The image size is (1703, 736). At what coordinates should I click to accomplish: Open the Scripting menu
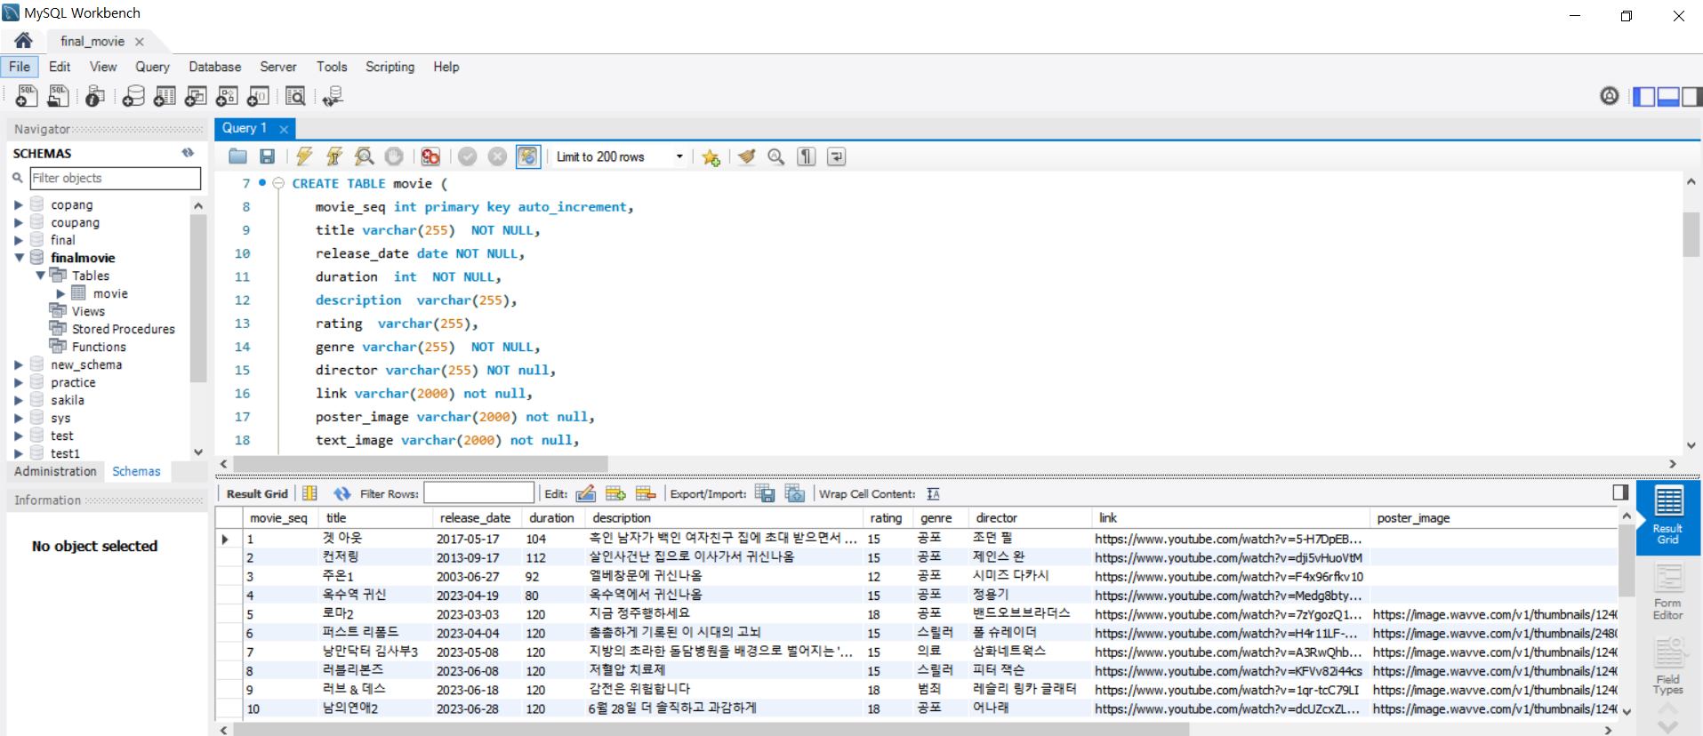390,67
